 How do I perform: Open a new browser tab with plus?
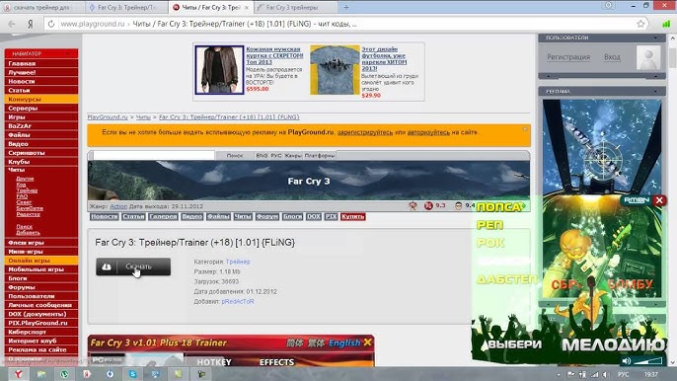pos(345,7)
